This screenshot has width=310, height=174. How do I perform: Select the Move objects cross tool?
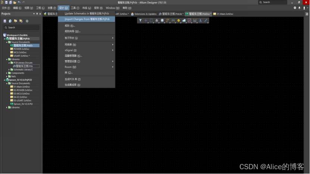tap(146, 20)
